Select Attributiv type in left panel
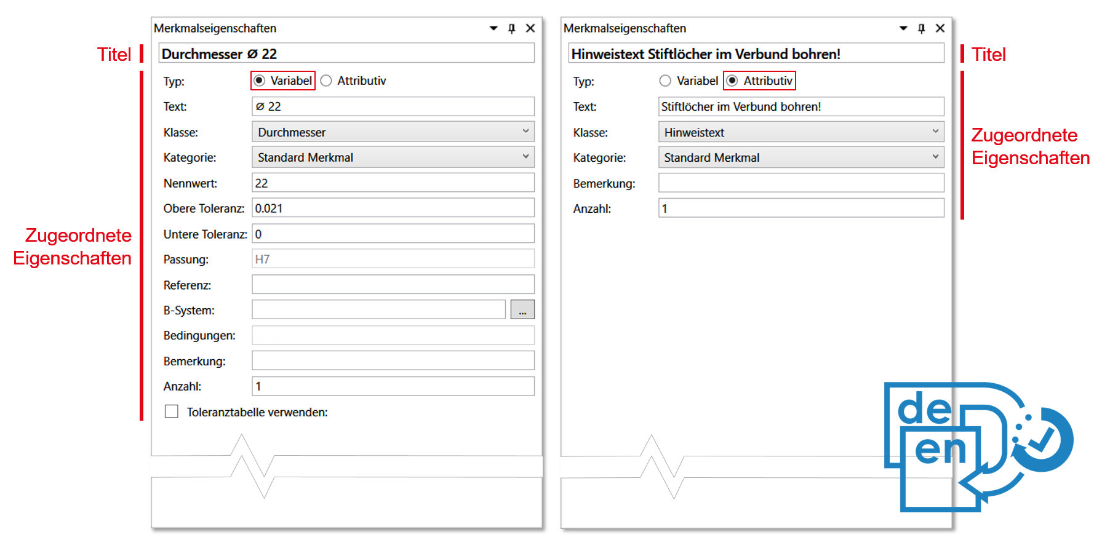Screen dimensions: 1110x548 (353, 81)
